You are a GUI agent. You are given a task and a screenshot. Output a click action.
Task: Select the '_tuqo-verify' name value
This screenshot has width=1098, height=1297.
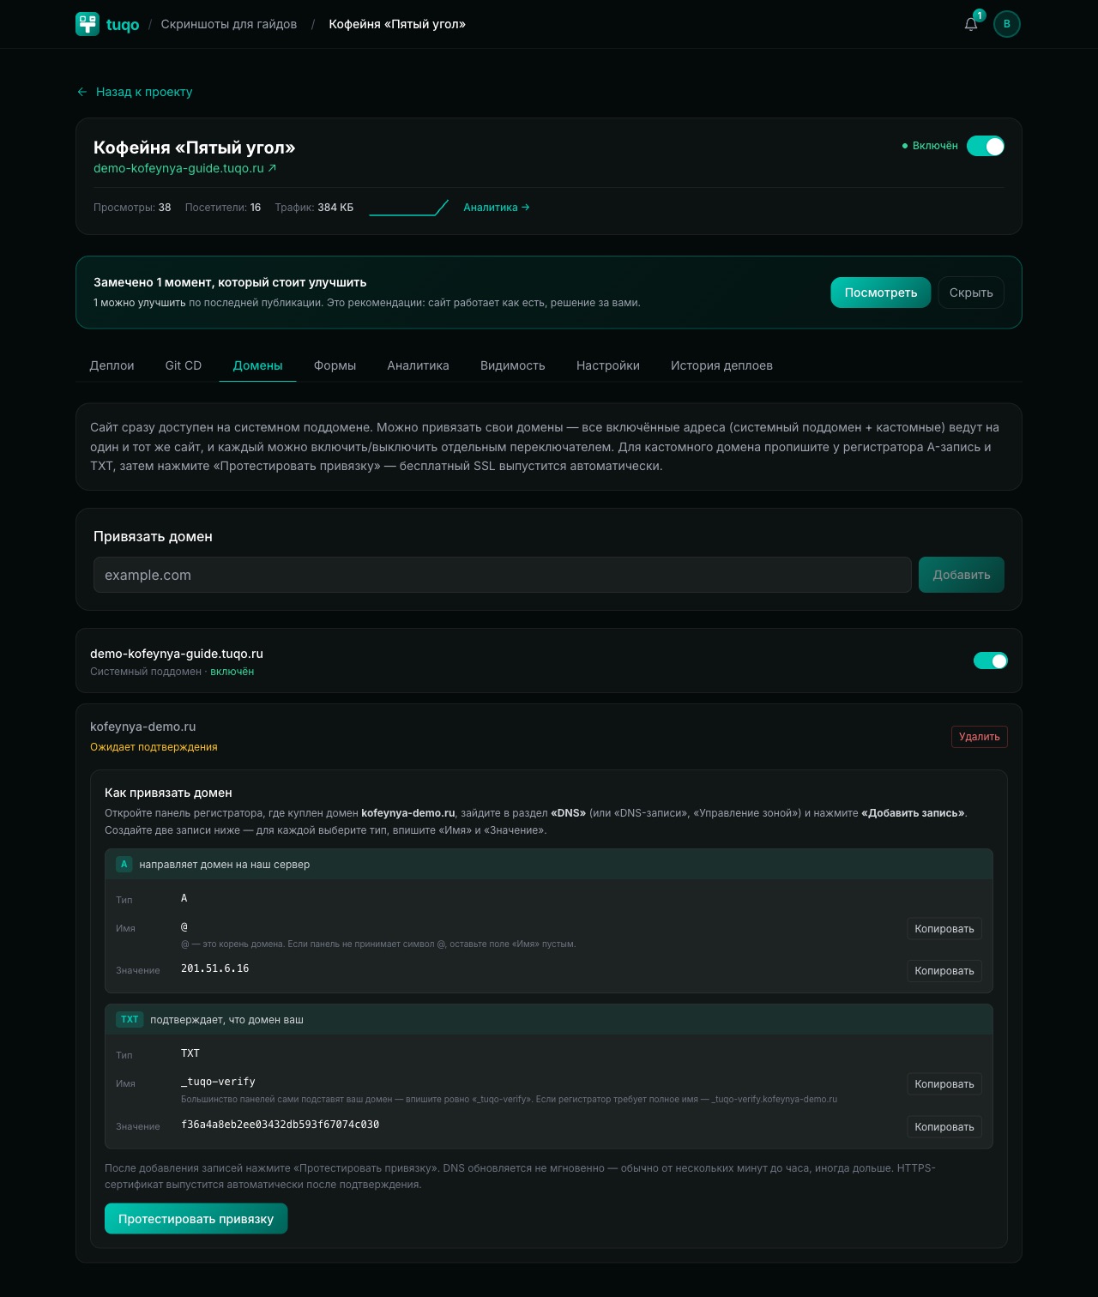point(218,1082)
